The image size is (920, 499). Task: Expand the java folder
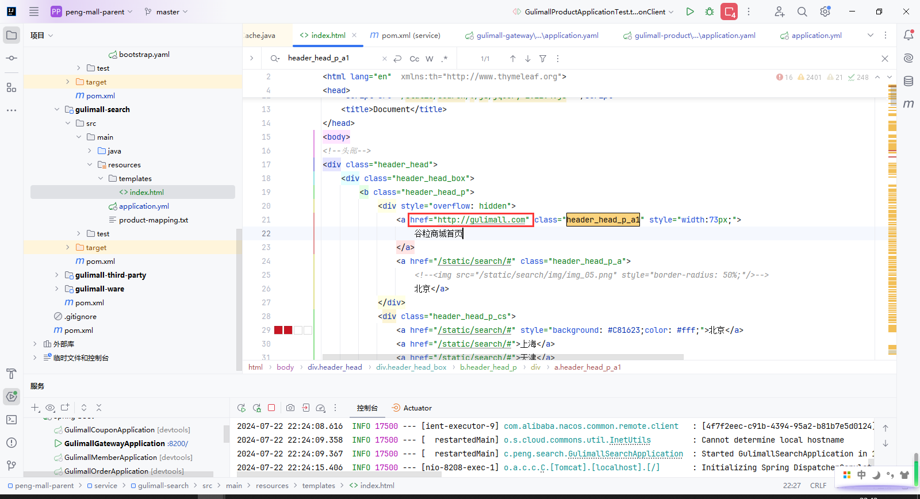click(90, 151)
